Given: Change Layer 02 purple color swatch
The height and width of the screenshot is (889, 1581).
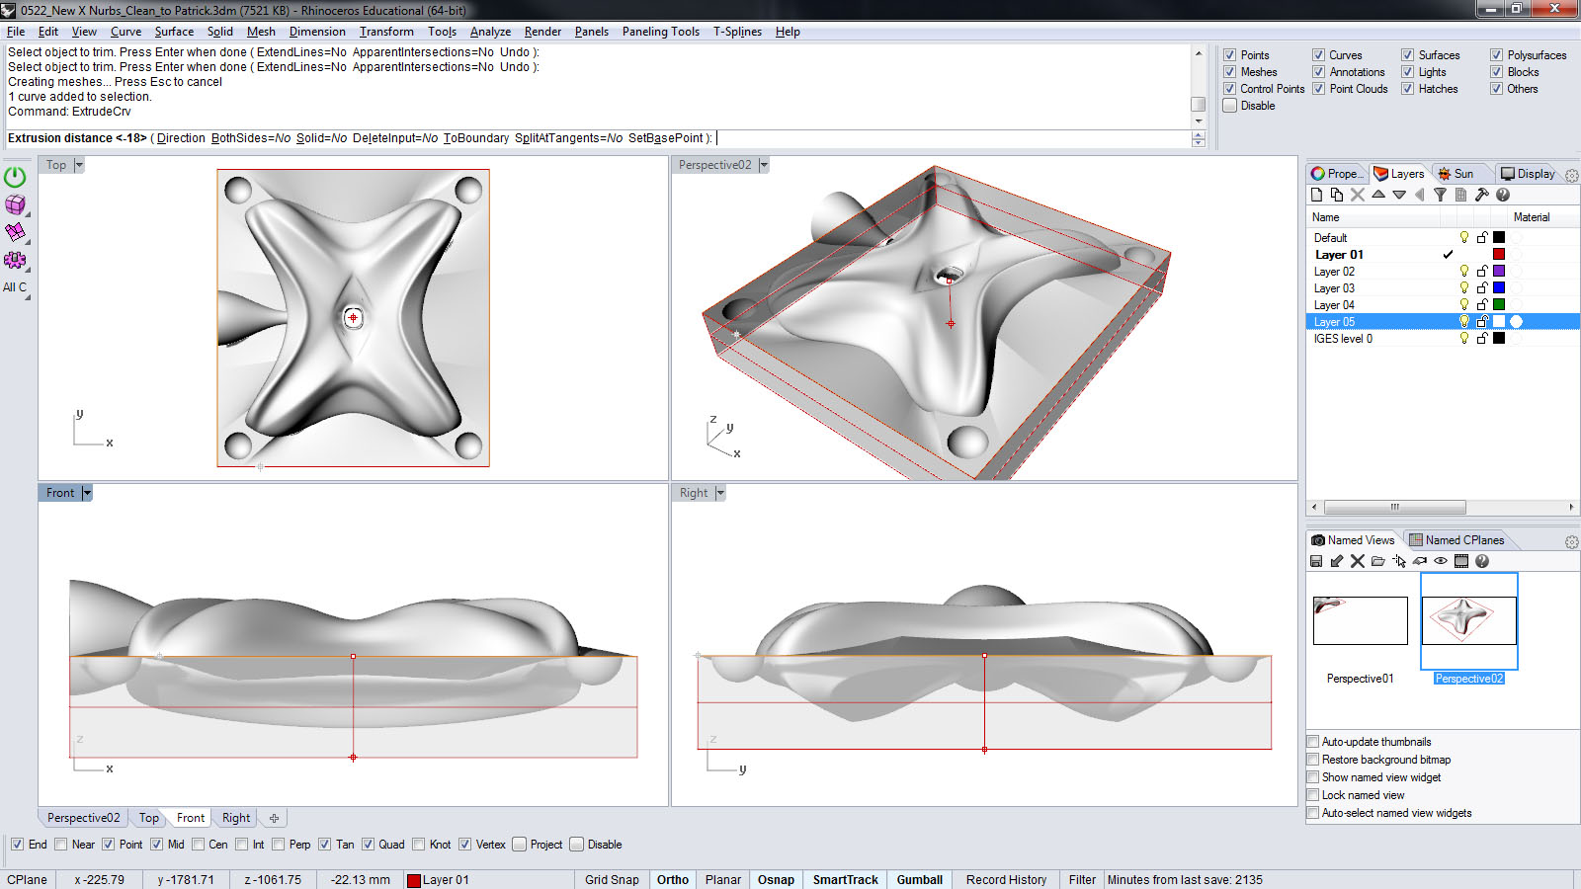Looking at the screenshot, I should click(x=1499, y=271).
